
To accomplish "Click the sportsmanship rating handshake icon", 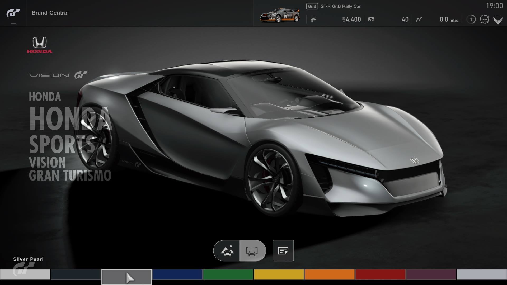I will pyautogui.click(x=498, y=19).
